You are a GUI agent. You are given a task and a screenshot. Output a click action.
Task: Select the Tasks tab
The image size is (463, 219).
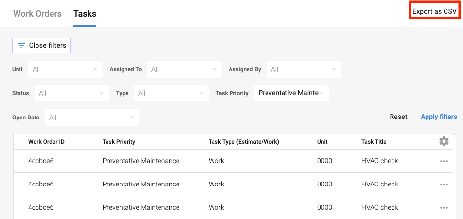(x=85, y=14)
